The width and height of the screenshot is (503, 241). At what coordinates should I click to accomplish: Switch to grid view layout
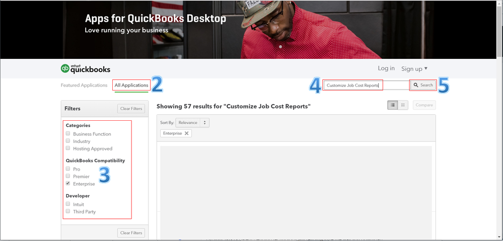(x=403, y=105)
